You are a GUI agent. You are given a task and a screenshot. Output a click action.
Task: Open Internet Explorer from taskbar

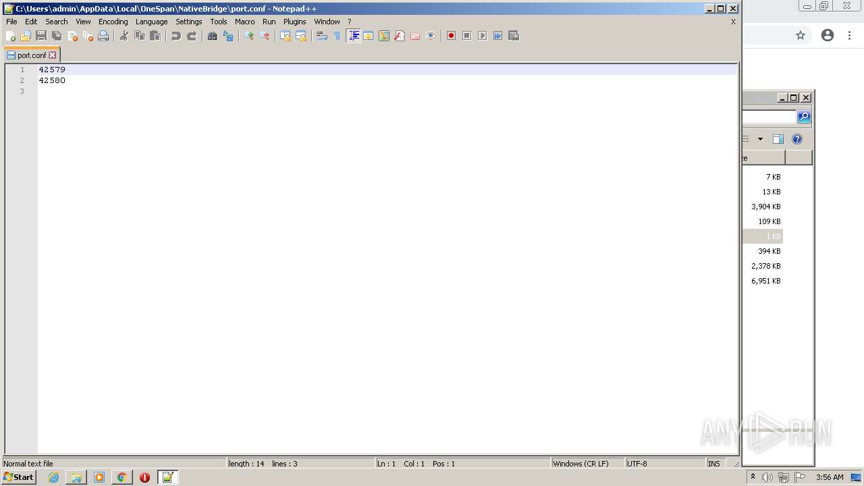pyautogui.click(x=53, y=477)
